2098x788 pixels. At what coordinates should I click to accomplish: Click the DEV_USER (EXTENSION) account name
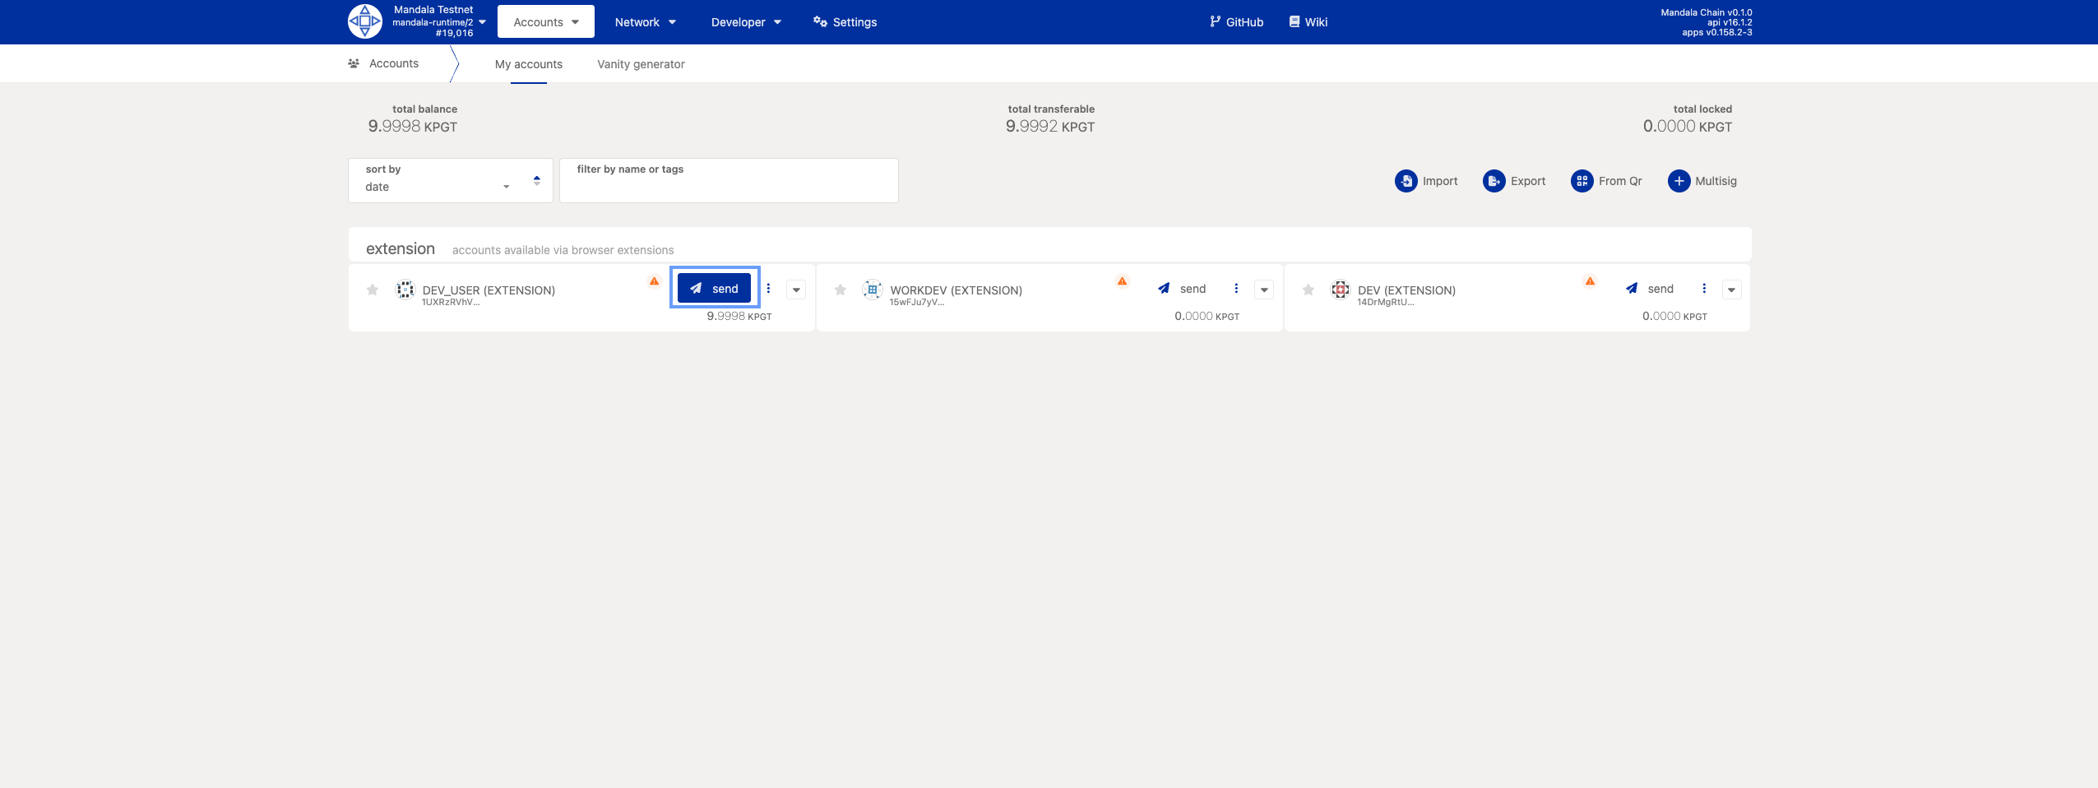pos(489,290)
